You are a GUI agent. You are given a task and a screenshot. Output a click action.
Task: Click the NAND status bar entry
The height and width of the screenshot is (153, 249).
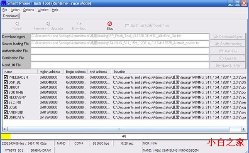coord(61,143)
